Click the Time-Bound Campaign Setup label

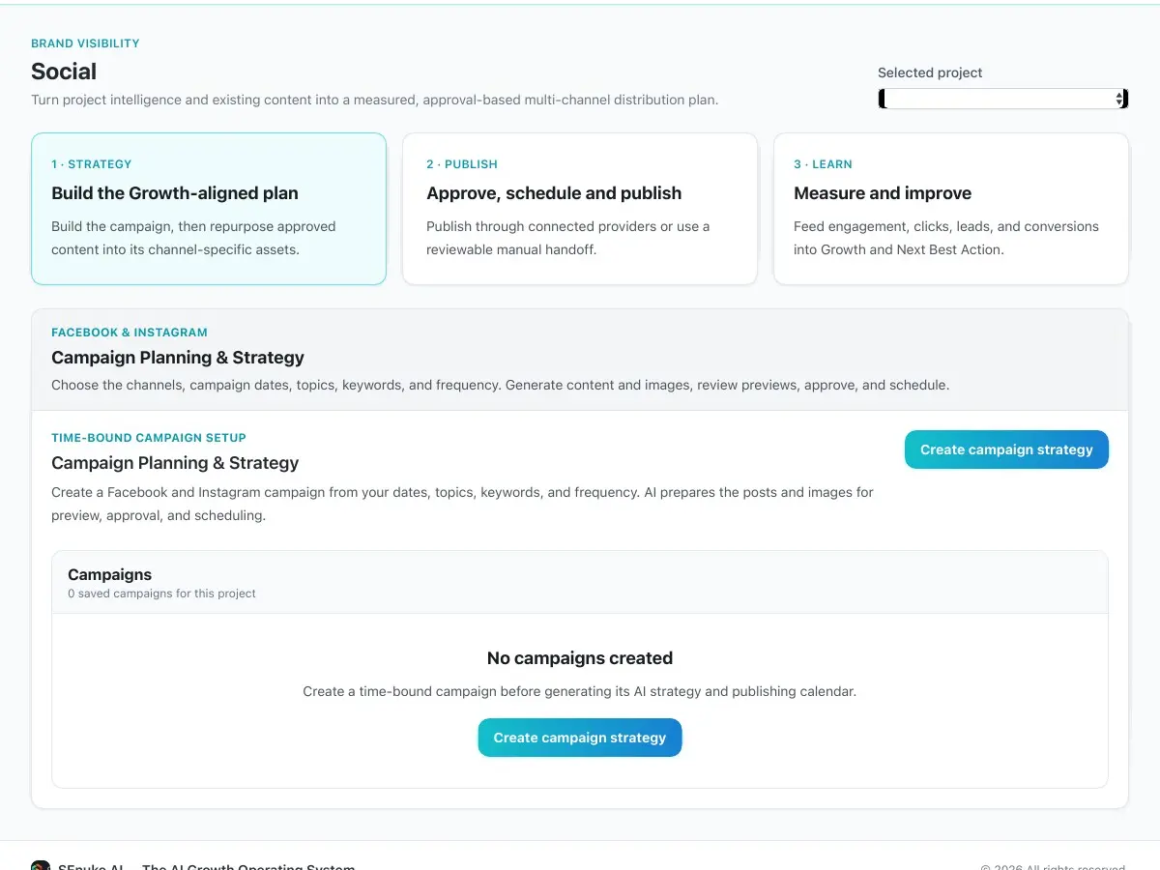pyautogui.click(x=149, y=438)
